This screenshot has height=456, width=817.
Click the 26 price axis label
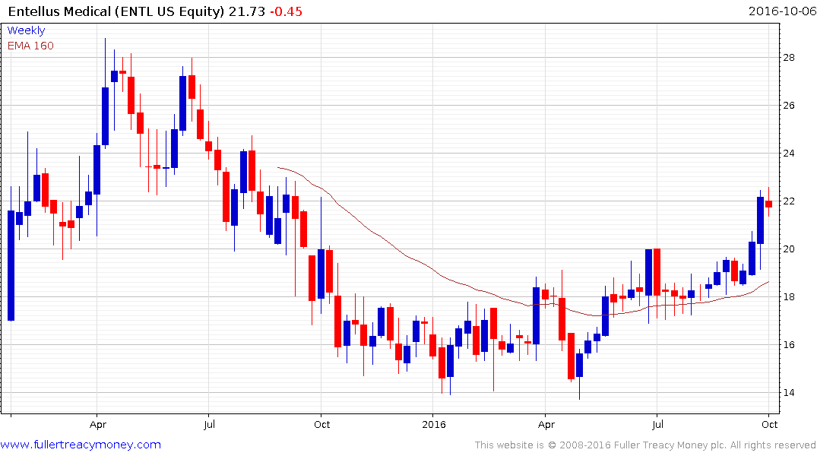(789, 106)
